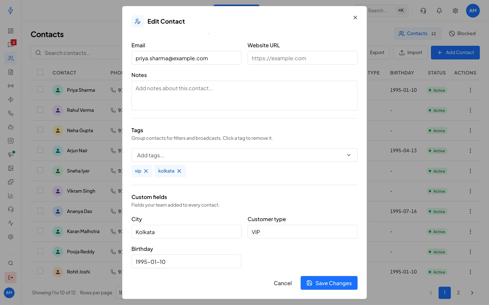Open the contacts icon in the sidebar
489x305 pixels.
click(x=10, y=58)
